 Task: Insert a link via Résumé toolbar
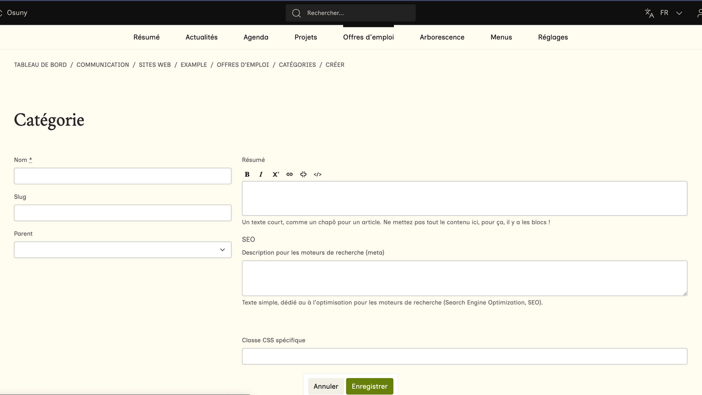pos(290,174)
